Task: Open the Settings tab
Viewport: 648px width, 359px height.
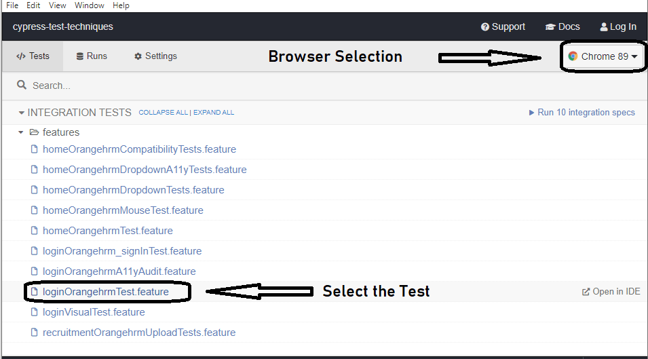Action: point(155,56)
